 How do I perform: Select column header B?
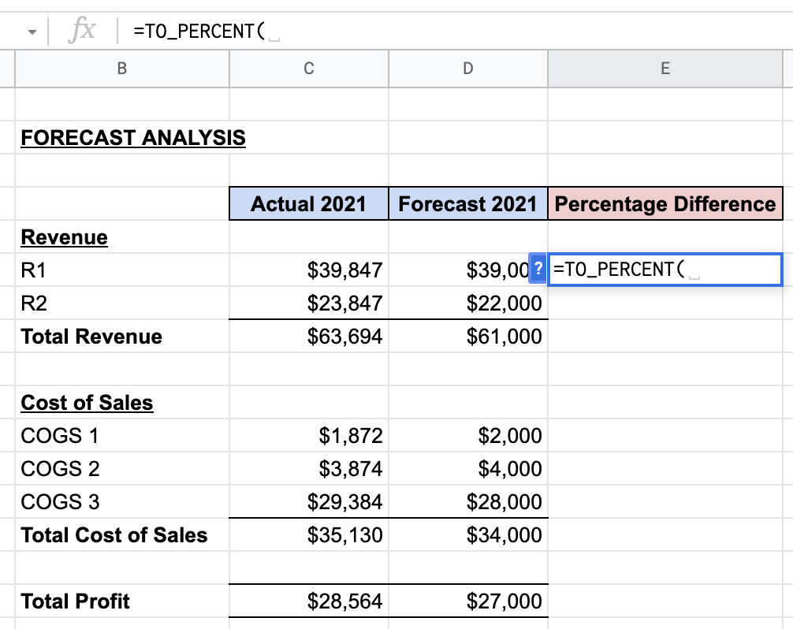click(121, 69)
